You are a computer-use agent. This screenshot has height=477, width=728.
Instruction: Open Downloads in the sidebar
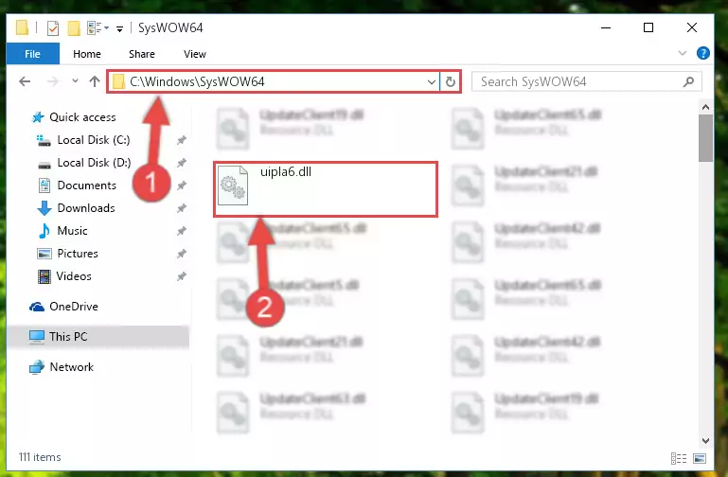pyautogui.click(x=86, y=208)
